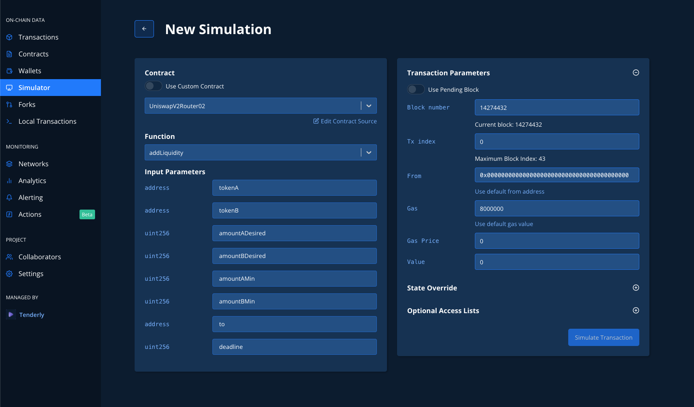
Task: Open Contracts in the sidebar
Action: [50, 54]
